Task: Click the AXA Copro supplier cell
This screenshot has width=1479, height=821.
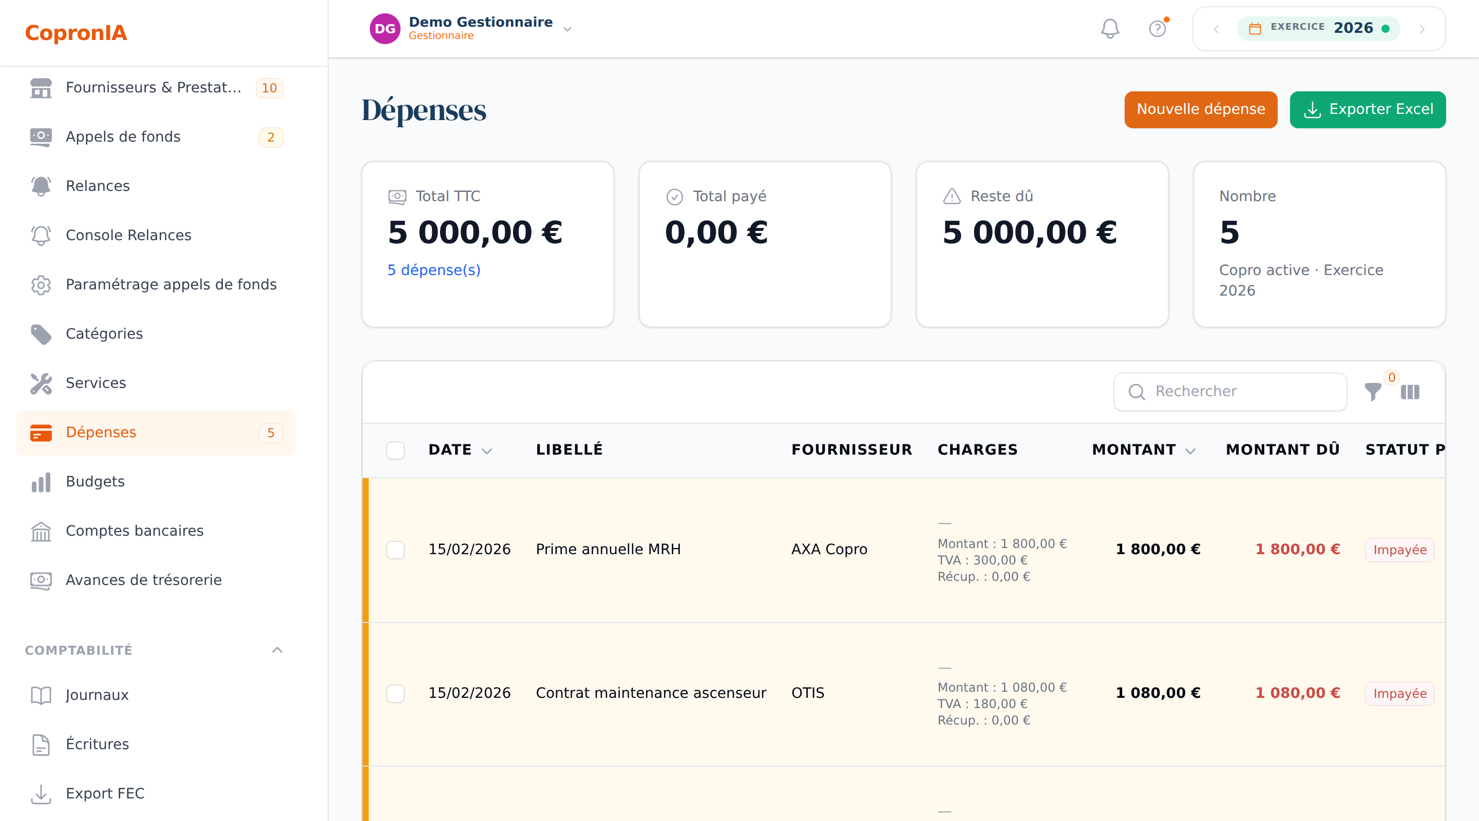Action: click(829, 550)
